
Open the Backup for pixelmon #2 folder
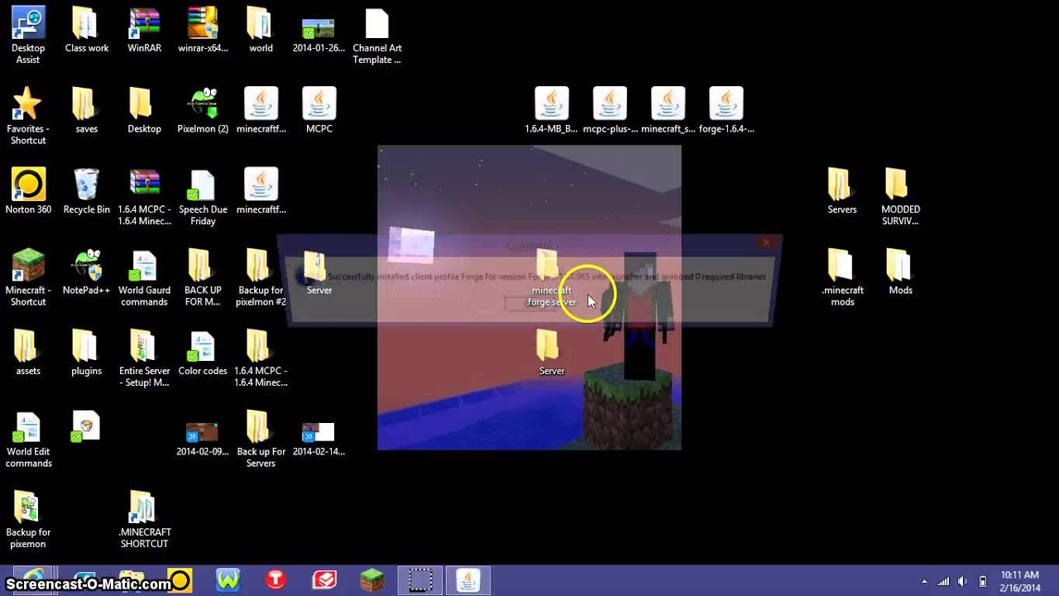pyautogui.click(x=261, y=277)
